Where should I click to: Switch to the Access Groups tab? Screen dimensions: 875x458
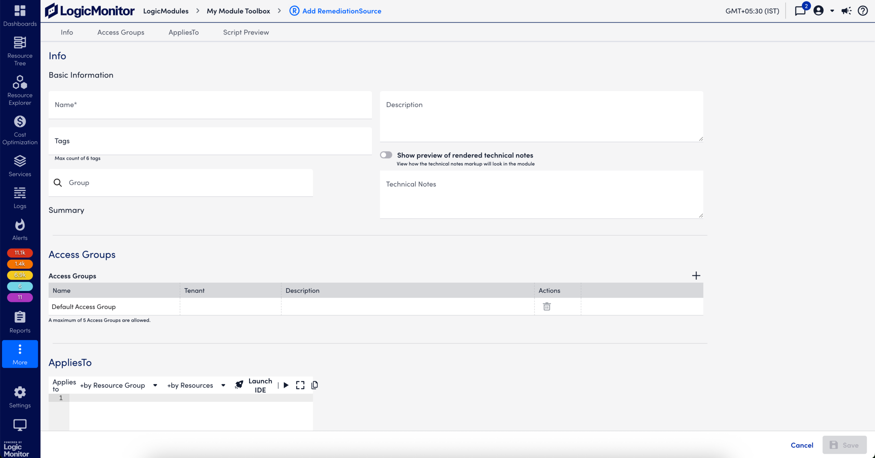point(121,32)
